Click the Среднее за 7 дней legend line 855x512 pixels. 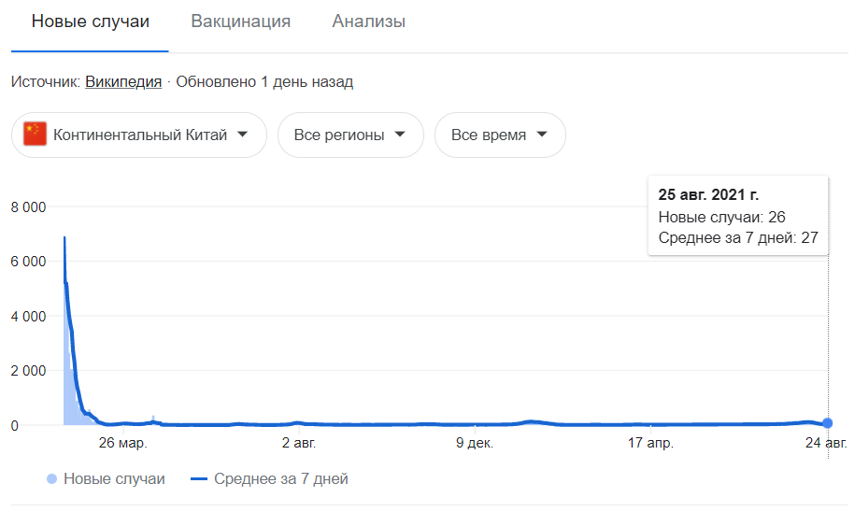tap(199, 478)
